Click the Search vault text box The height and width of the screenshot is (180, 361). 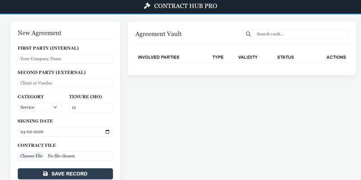point(301,34)
